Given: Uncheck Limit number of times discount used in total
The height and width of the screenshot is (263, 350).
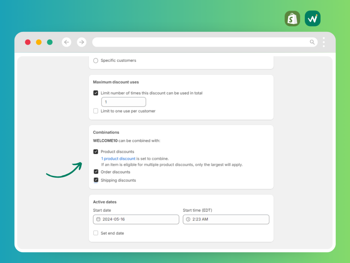Looking at the screenshot, I should pos(96,93).
